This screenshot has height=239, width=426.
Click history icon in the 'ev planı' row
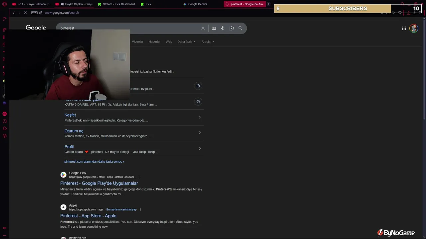click(198, 86)
